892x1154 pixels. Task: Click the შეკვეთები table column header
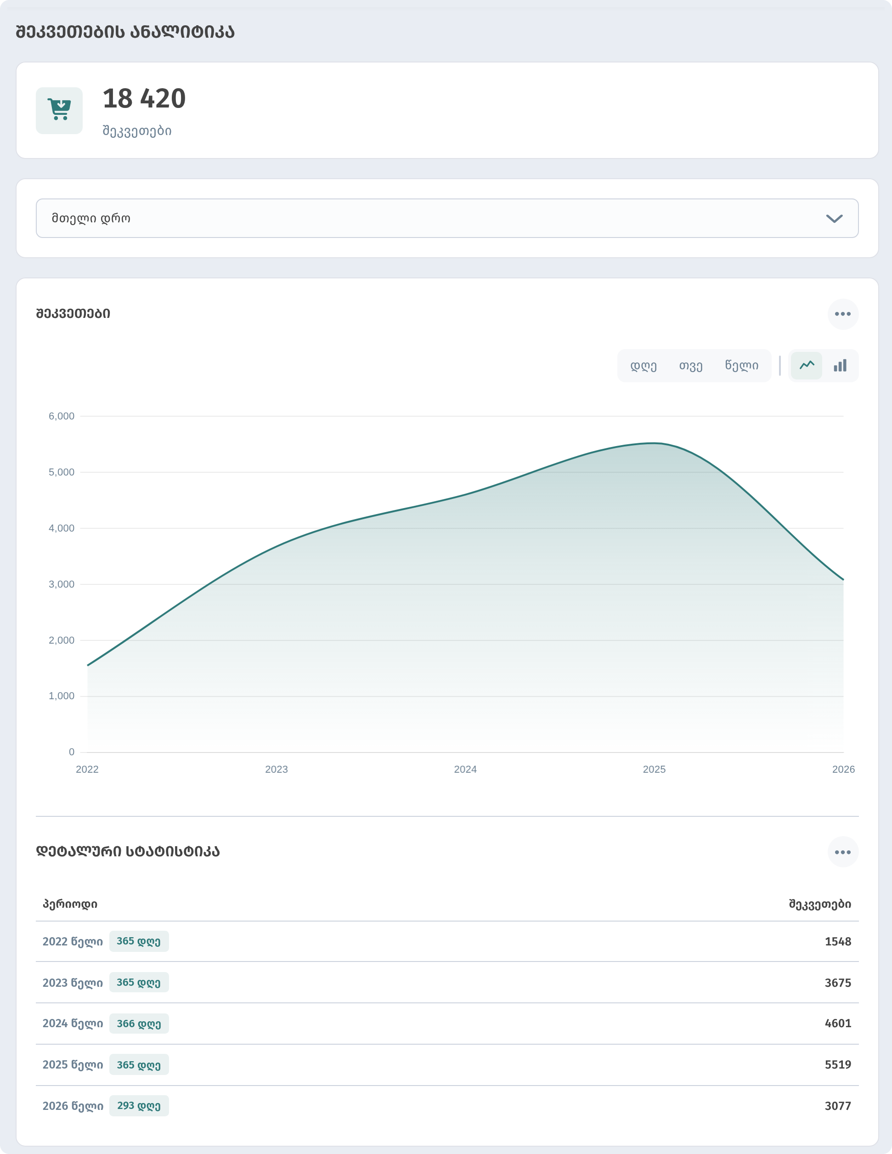[x=819, y=904]
